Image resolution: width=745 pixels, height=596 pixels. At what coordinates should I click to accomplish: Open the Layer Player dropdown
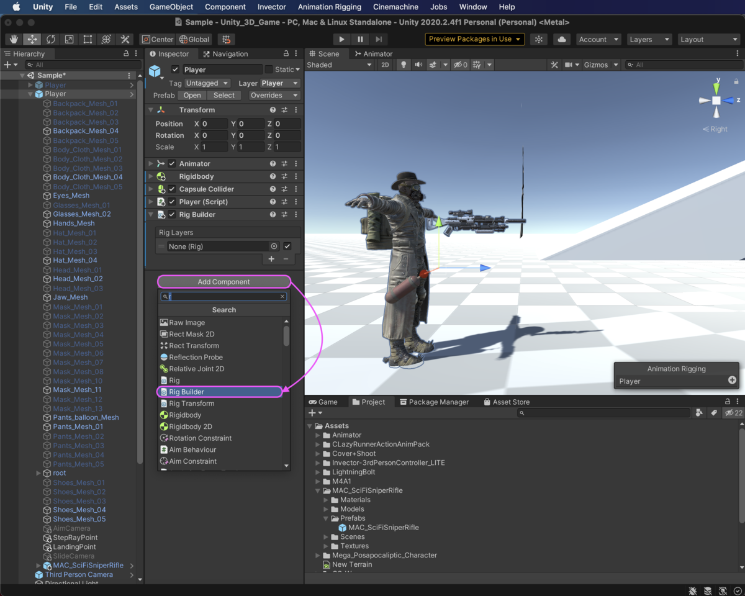pyautogui.click(x=280, y=83)
